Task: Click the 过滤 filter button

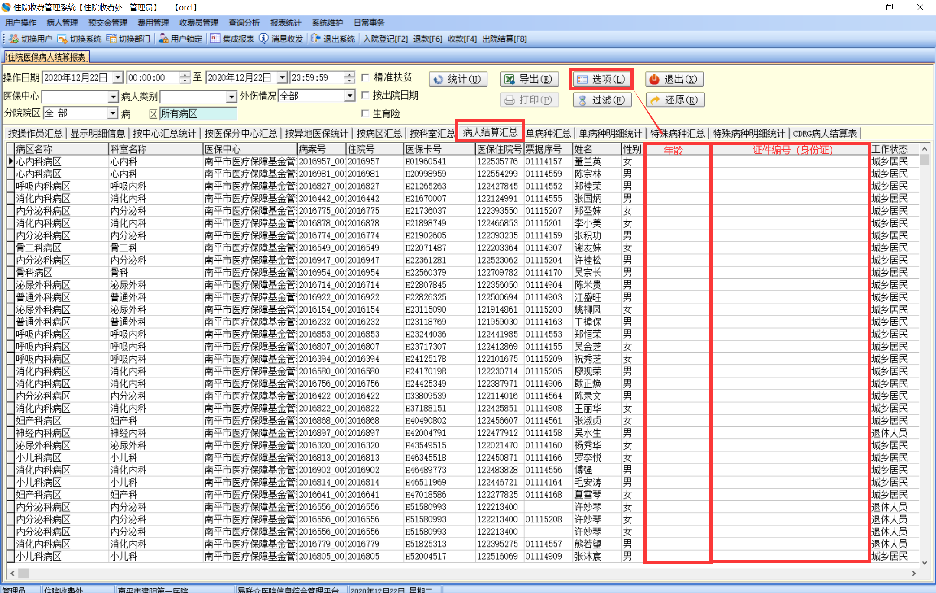Action: click(x=602, y=100)
